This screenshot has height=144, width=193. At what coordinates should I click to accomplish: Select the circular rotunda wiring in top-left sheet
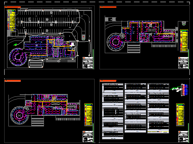pyautogui.click(x=18, y=57)
